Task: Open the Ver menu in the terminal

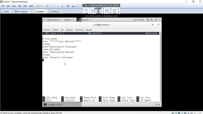Action: point(62,30)
